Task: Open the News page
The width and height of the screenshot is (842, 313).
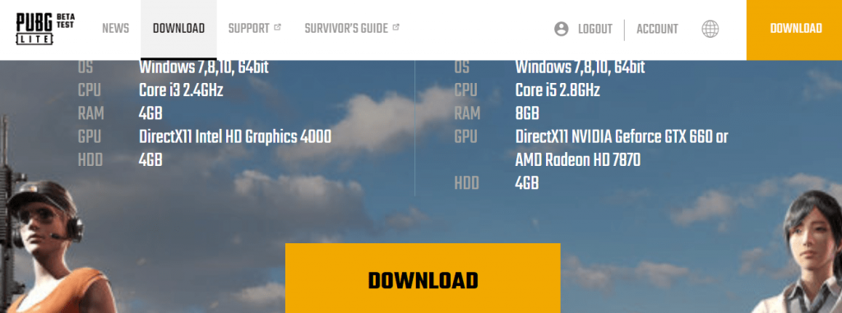Action: click(115, 29)
